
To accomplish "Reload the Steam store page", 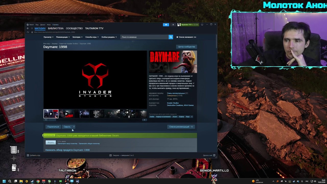I will pyautogui.click(x=28, y=32).
